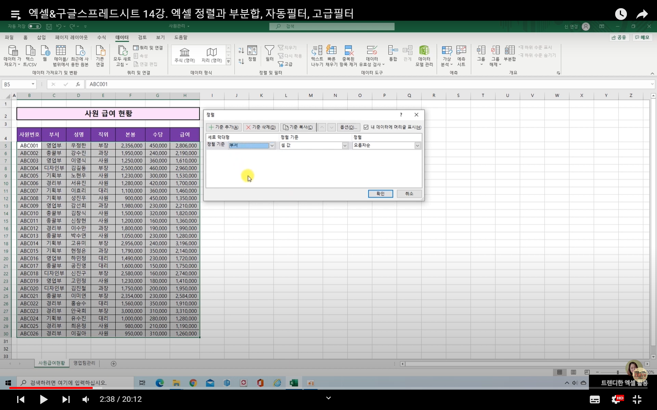Open the 셀 값 sort-on dropdown
657x410 pixels.
[345, 146]
